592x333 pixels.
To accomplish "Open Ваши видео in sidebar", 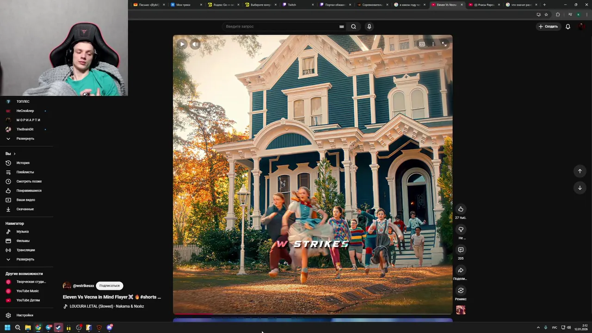I will (x=26, y=200).
